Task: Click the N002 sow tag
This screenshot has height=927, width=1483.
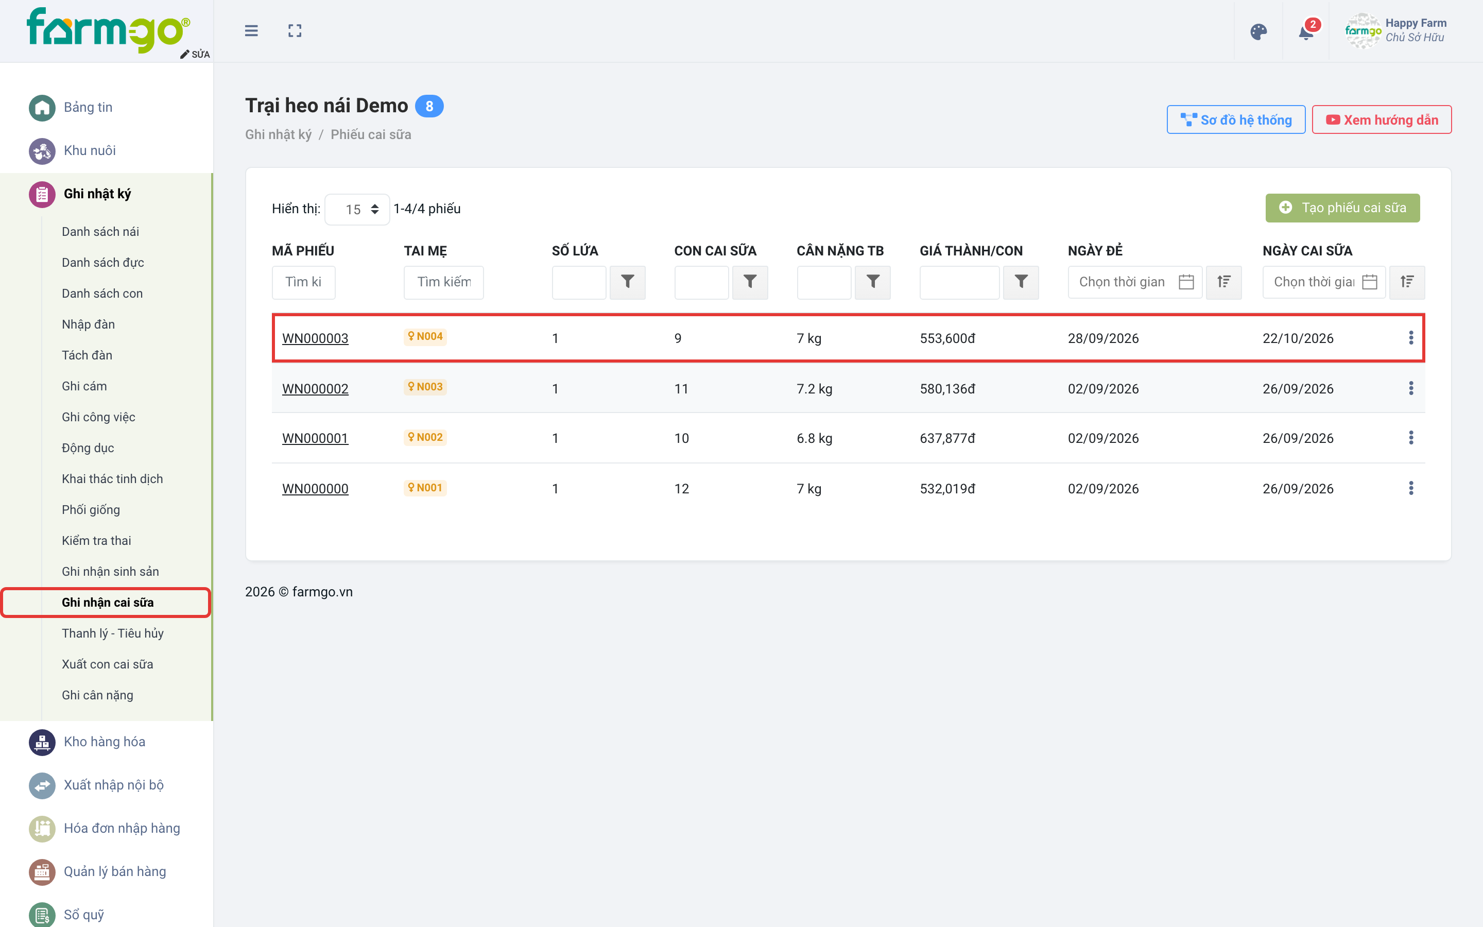Action: (425, 437)
